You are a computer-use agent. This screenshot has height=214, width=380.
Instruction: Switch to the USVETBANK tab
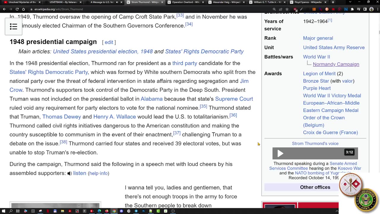click(63, 2)
